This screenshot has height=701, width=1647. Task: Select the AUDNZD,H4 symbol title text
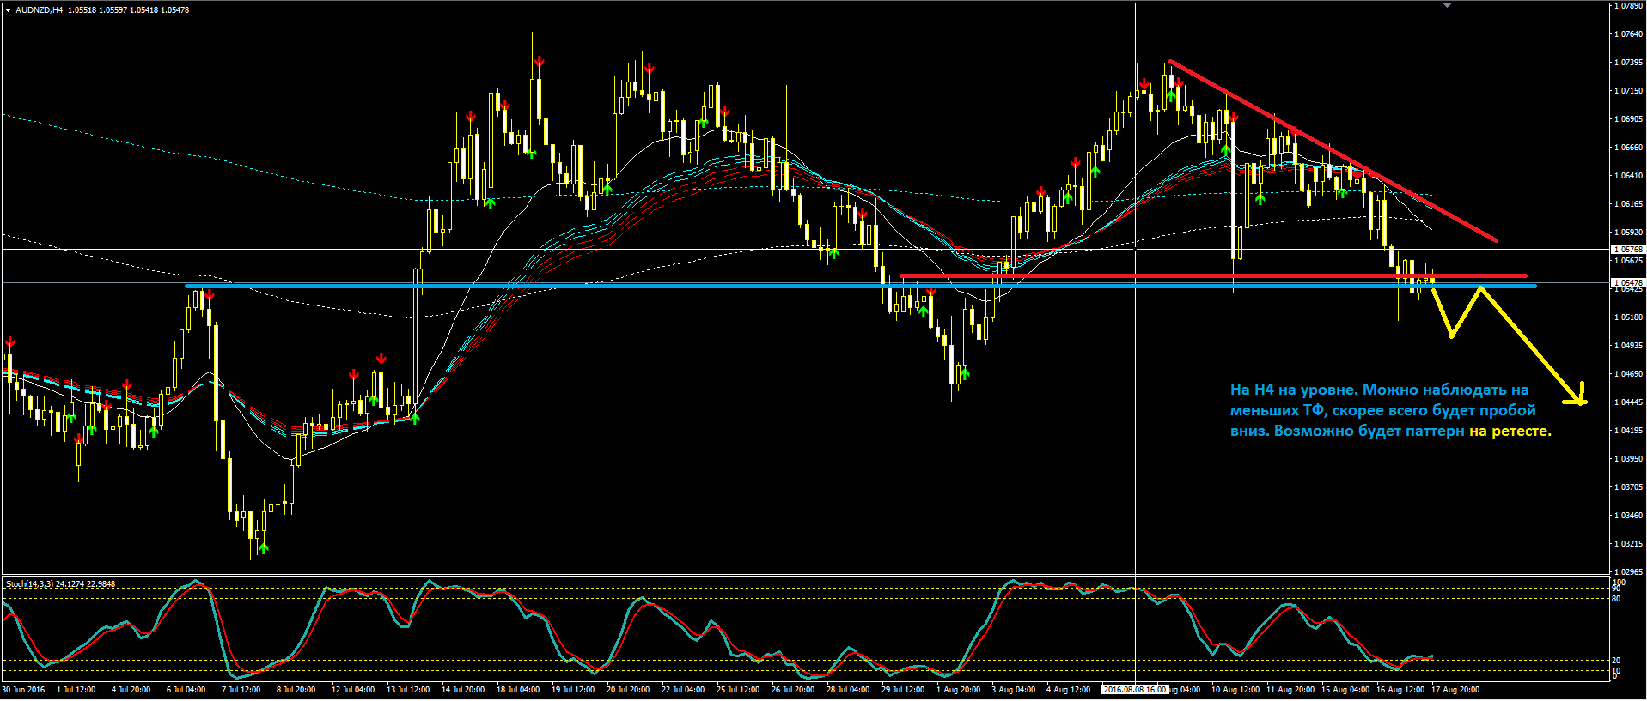tap(40, 10)
